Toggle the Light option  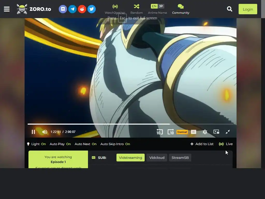pyautogui.click(x=36, y=144)
